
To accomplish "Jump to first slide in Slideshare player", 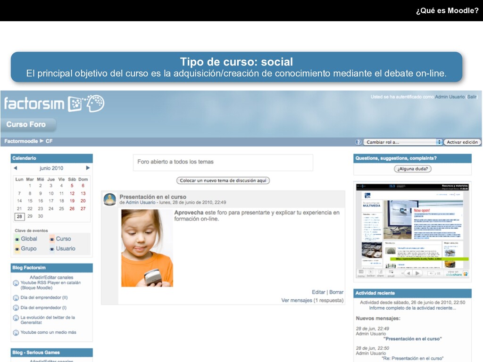I will (x=402, y=273).
